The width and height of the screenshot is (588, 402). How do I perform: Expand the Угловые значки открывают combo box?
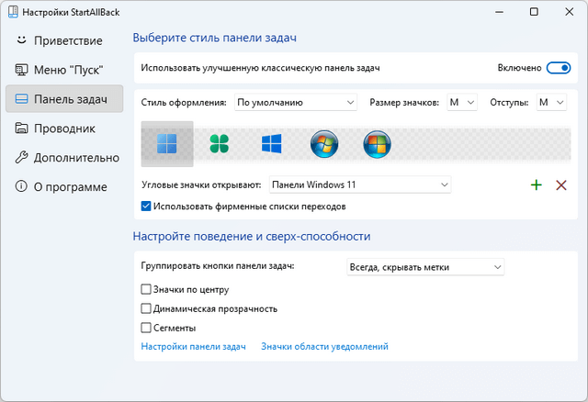360,185
